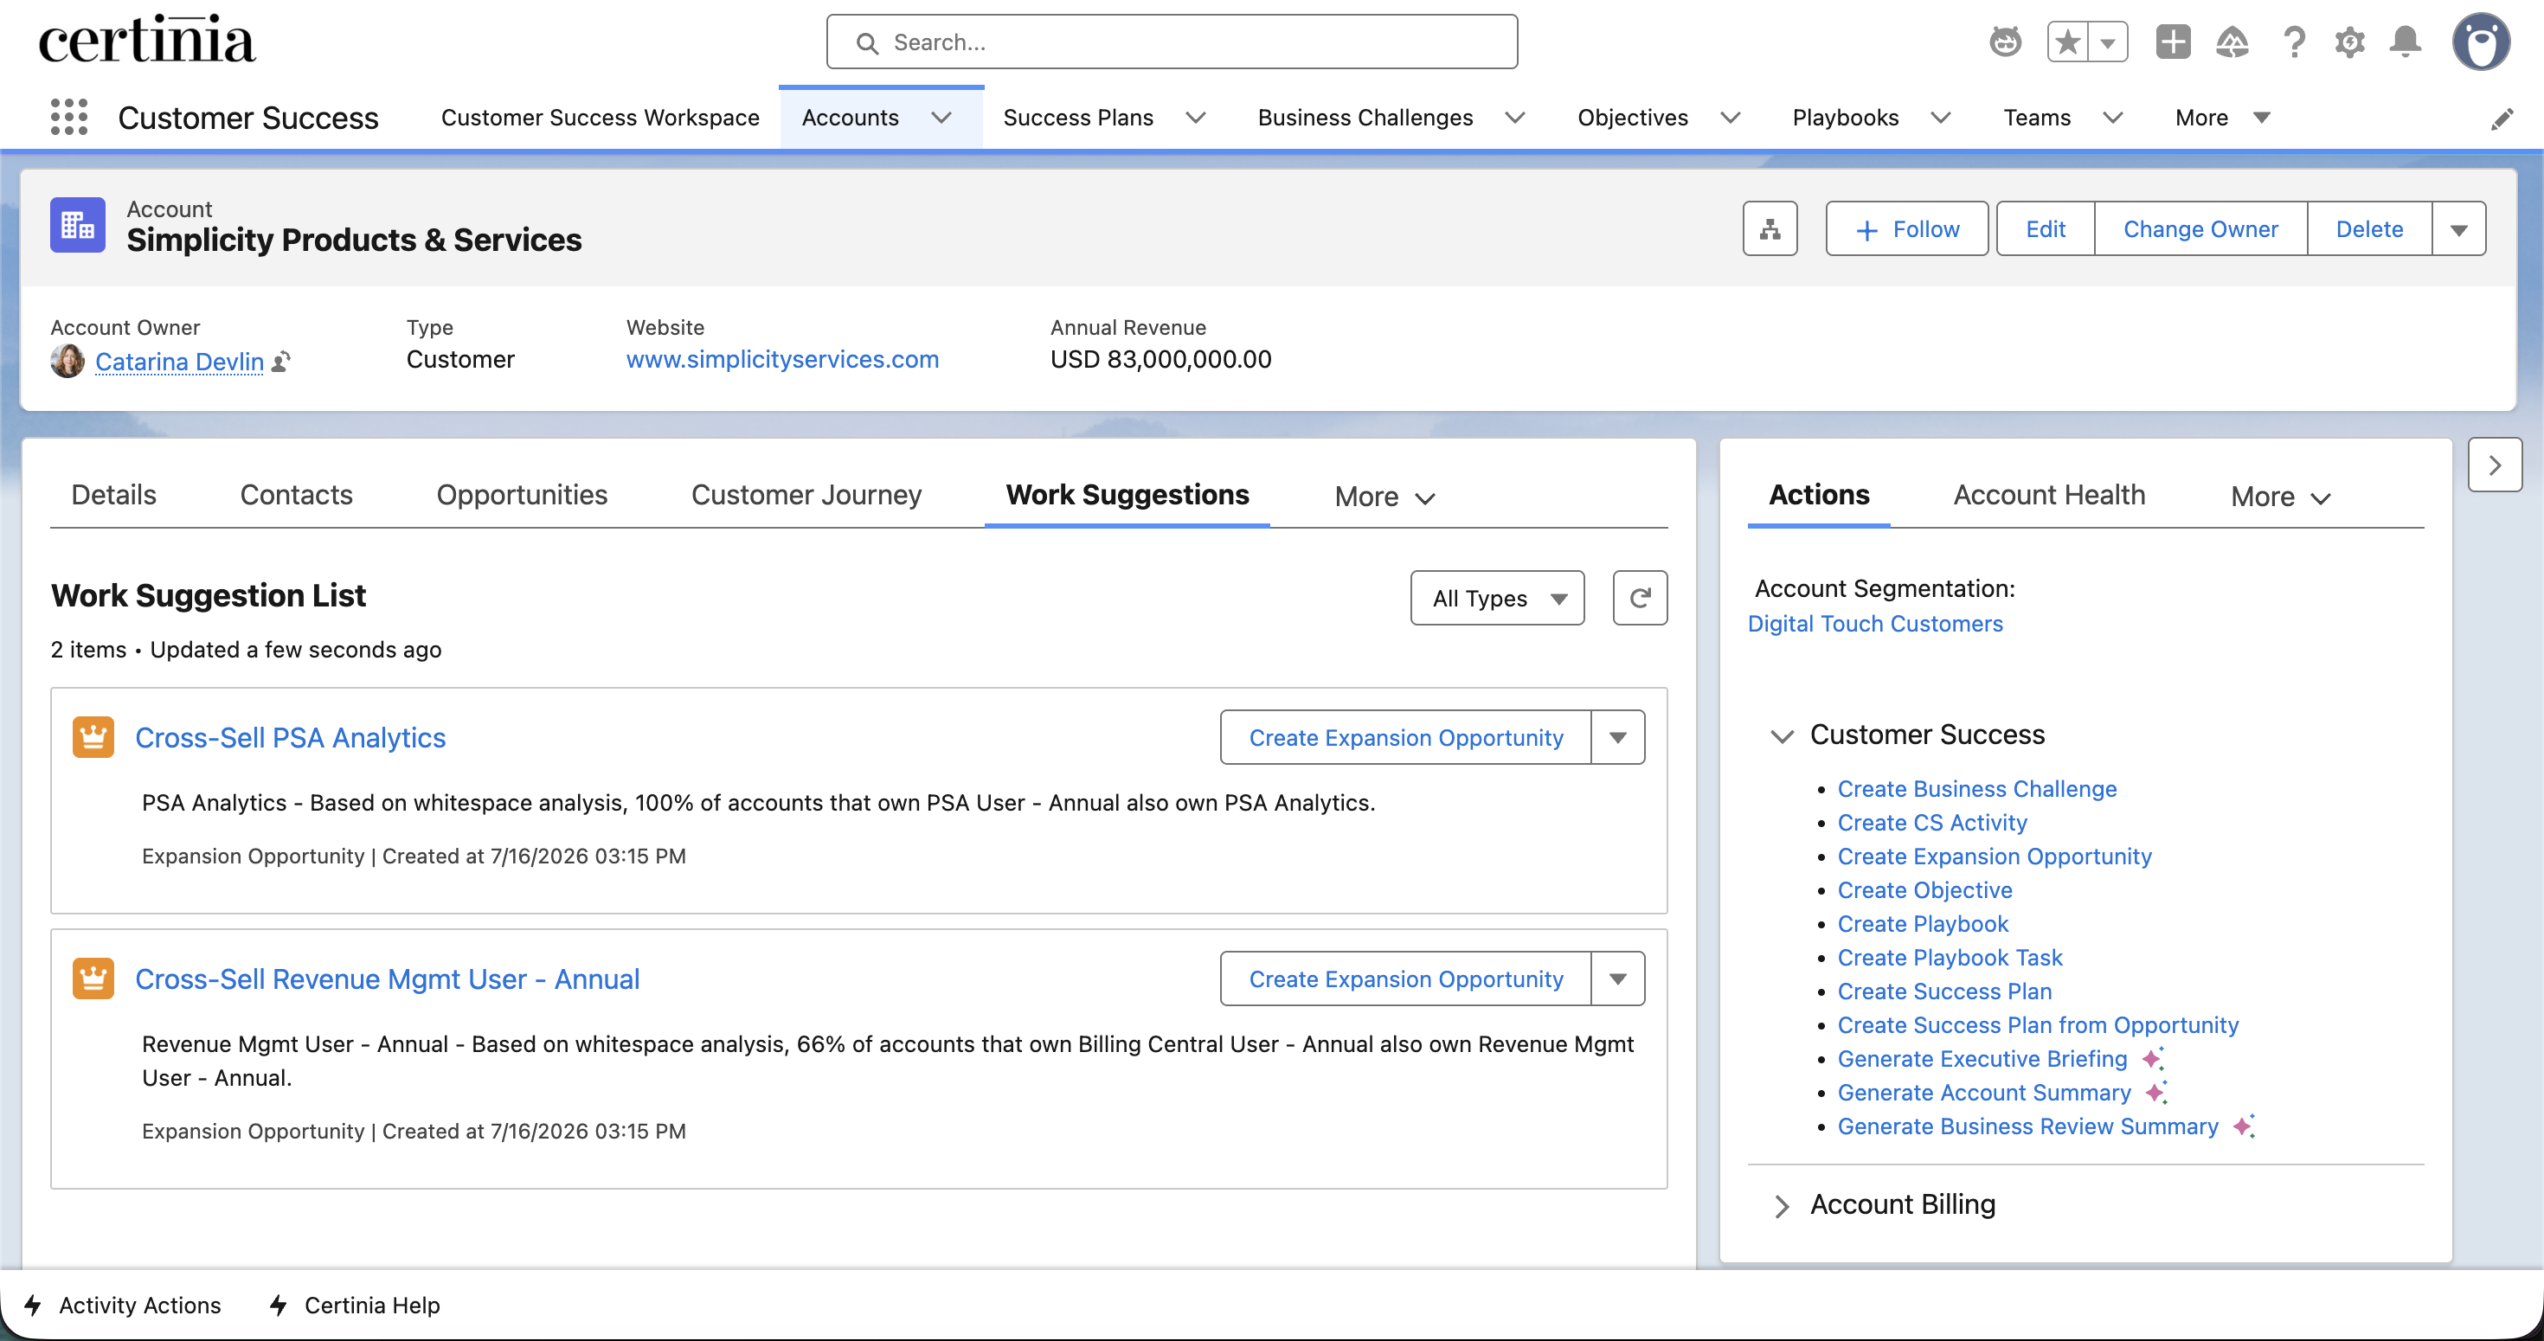Click the Favorites star icon

point(2067,42)
